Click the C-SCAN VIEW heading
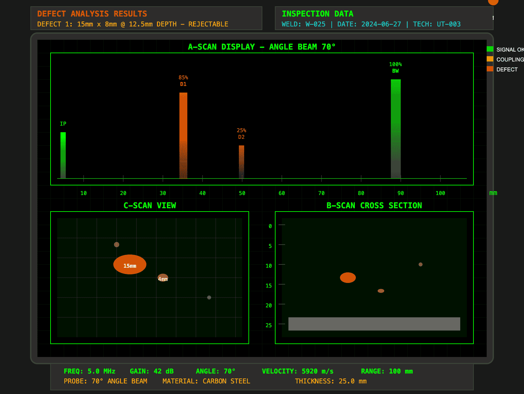Viewport: 524px width, 394px height. 150,205
